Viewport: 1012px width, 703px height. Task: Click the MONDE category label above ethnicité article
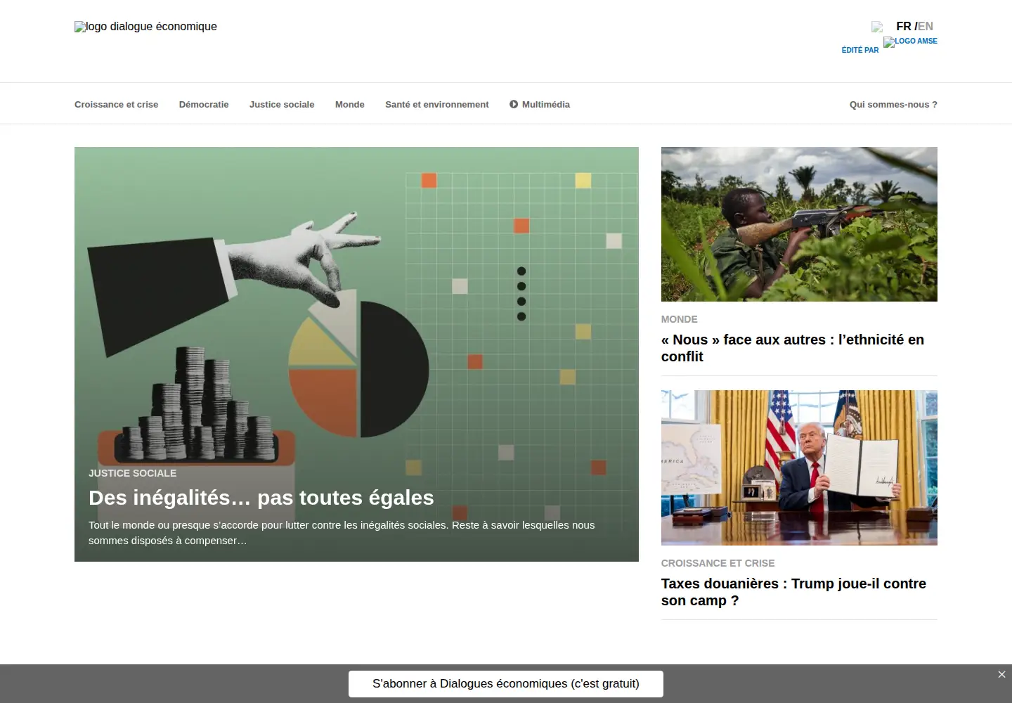point(680,319)
